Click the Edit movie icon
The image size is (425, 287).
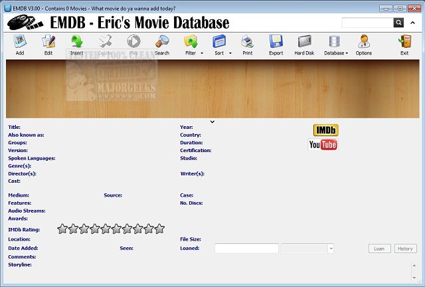(48, 44)
